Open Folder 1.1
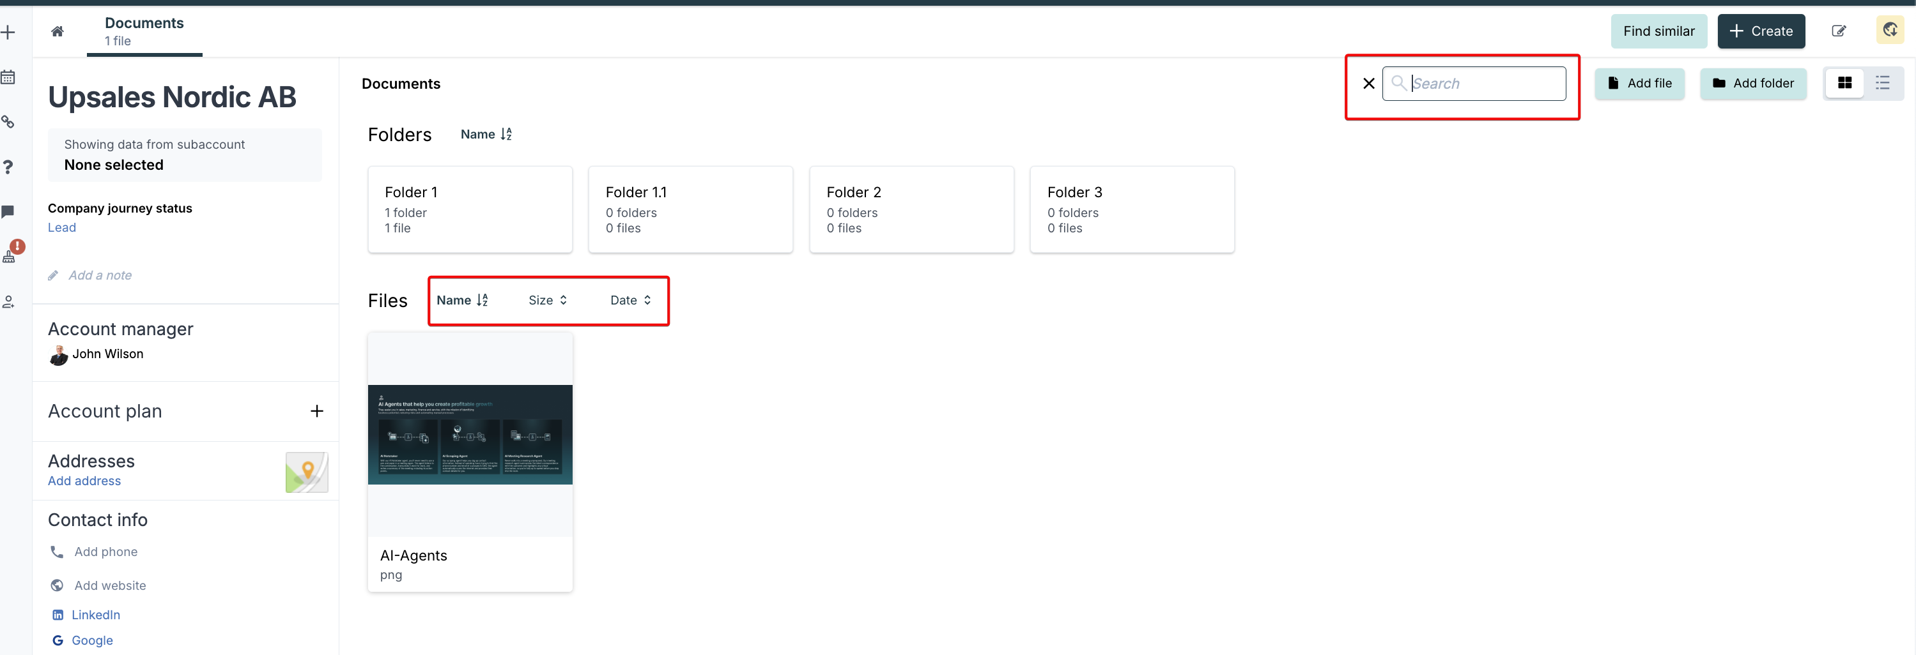The height and width of the screenshot is (655, 1916). click(690, 209)
